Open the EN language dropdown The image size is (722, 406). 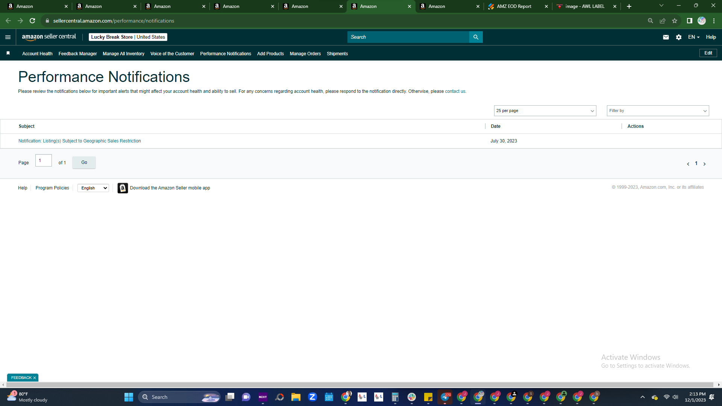pos(694,37)
